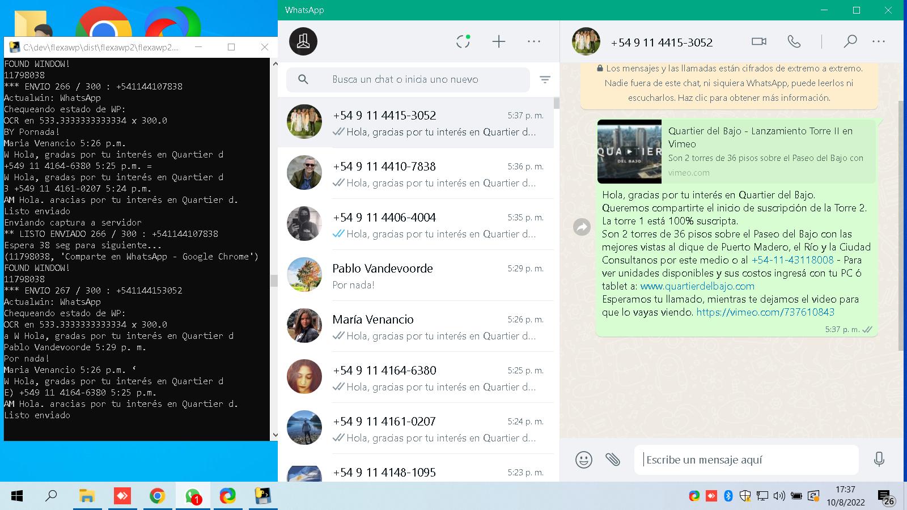Image resolution: width=907 pixels, height=510 pixels.
Task: Open contact info for +54 9 11 4415-3052 header
Action: click(x=662, y=42)
